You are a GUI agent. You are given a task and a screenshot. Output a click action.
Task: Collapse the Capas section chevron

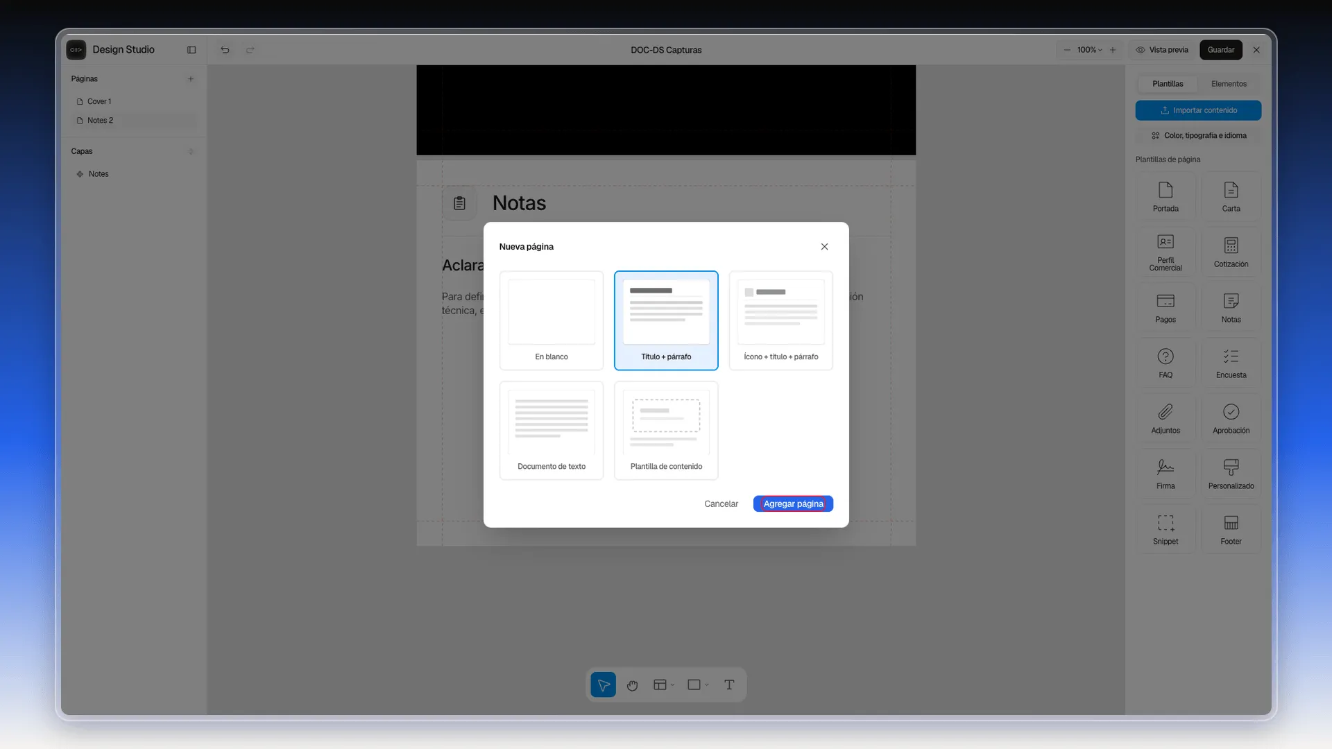click(x=191, y=151)
